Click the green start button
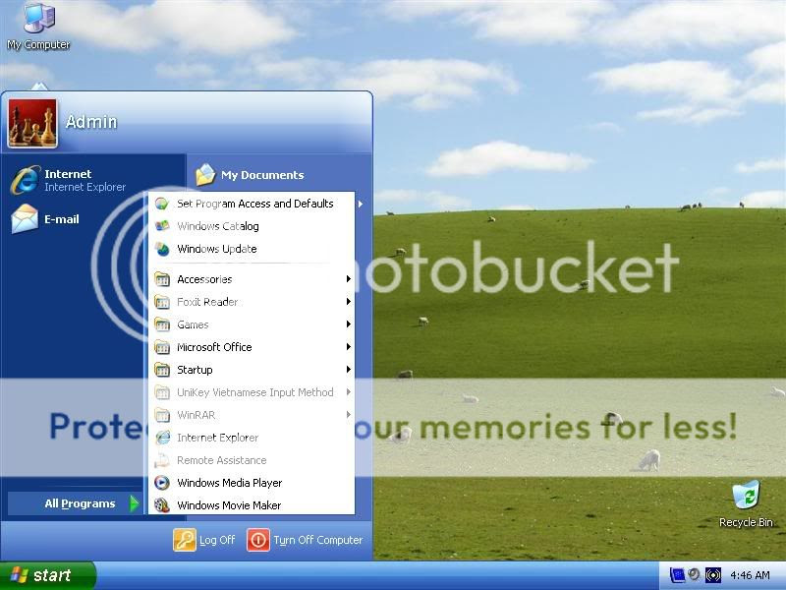 click(x=47, y=575)
